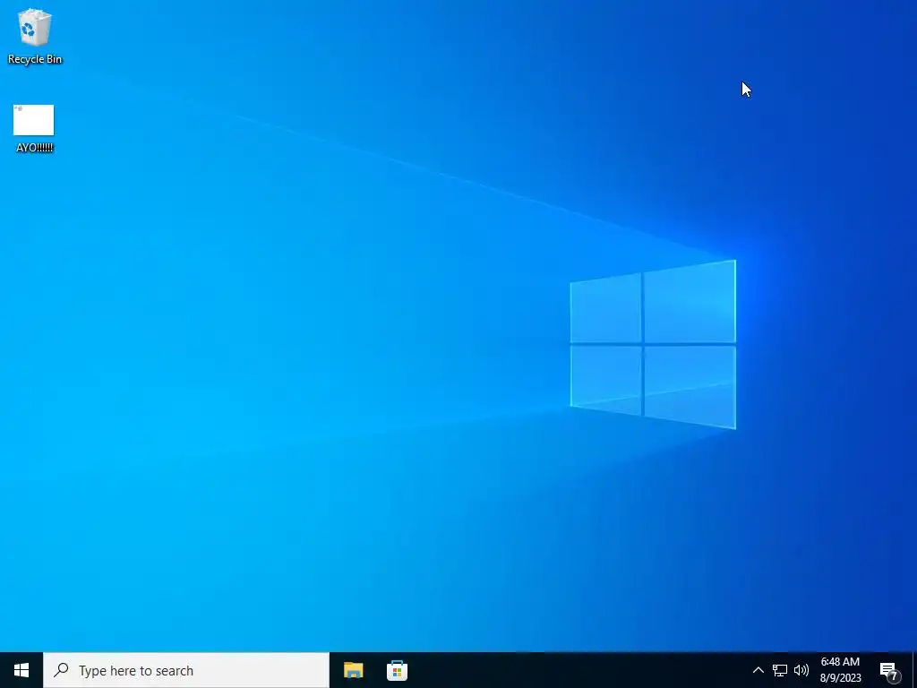Open the Windows Start menu

(x=21, y=670)
